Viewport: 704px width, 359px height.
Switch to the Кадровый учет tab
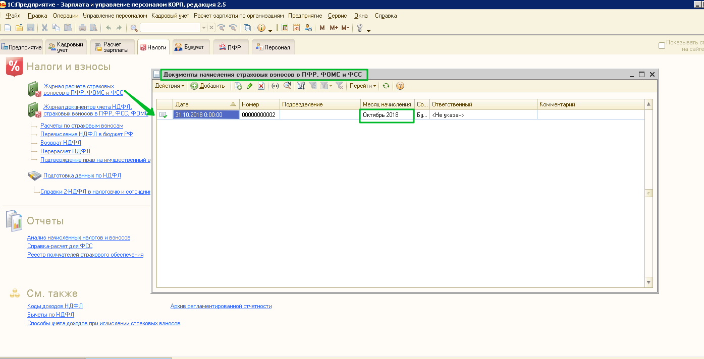66,47
